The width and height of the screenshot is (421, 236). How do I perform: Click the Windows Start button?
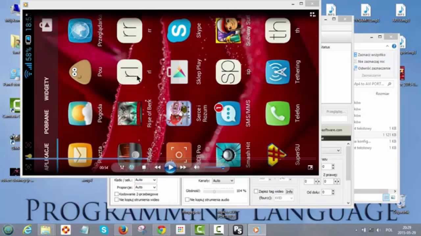coord(8,229)
